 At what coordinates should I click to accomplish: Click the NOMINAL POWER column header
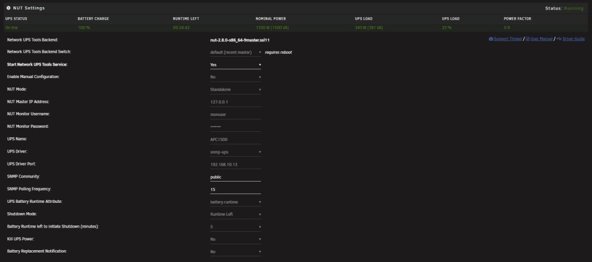pyautogui.click(x=271, y=18)
